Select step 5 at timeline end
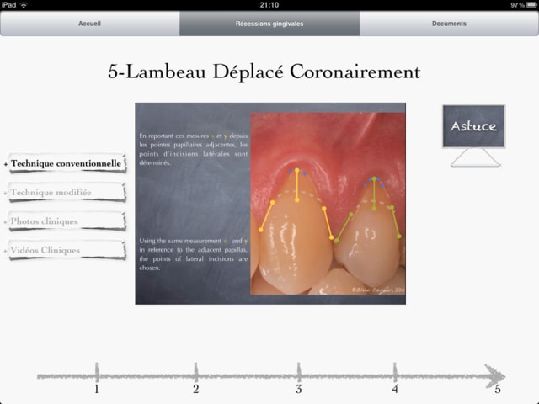 click(498, 390)
